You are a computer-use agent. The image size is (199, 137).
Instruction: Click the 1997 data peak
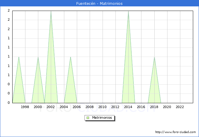pyautogui.click(x=19, y=57)
